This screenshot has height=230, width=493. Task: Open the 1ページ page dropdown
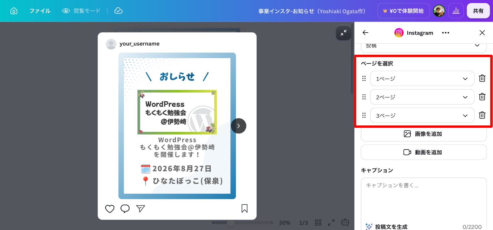click(x=422, y=78)
